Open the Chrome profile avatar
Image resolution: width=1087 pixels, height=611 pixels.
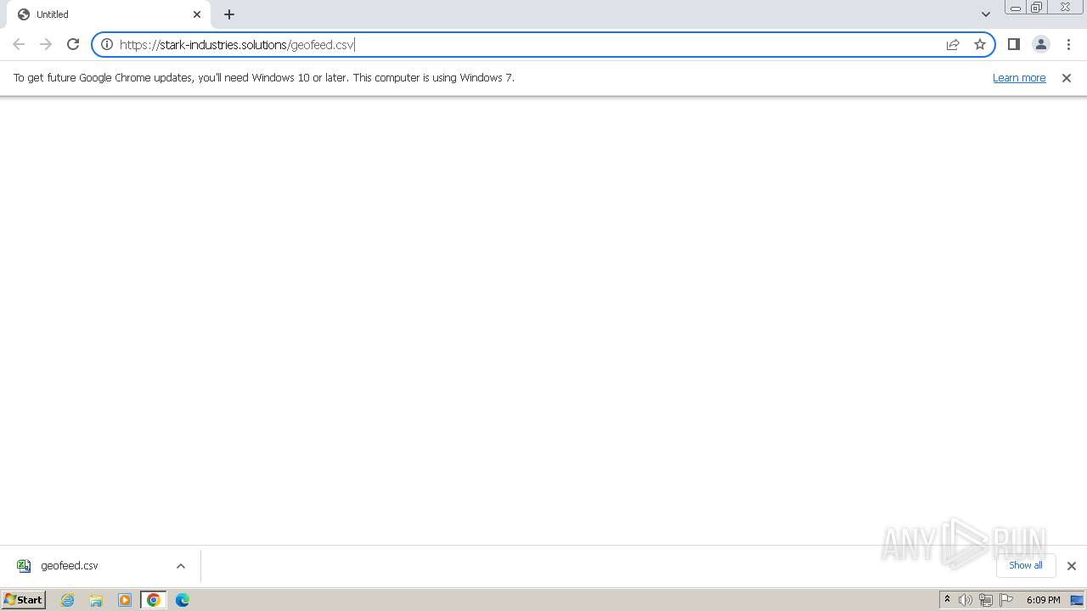tap(1040, 44)
